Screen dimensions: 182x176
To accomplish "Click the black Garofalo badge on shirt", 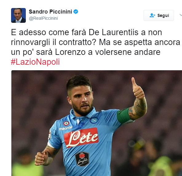I will pos(82,159).
